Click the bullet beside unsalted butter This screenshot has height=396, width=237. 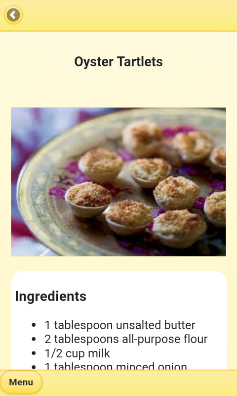pyautogui.click(x=34, y=325)
